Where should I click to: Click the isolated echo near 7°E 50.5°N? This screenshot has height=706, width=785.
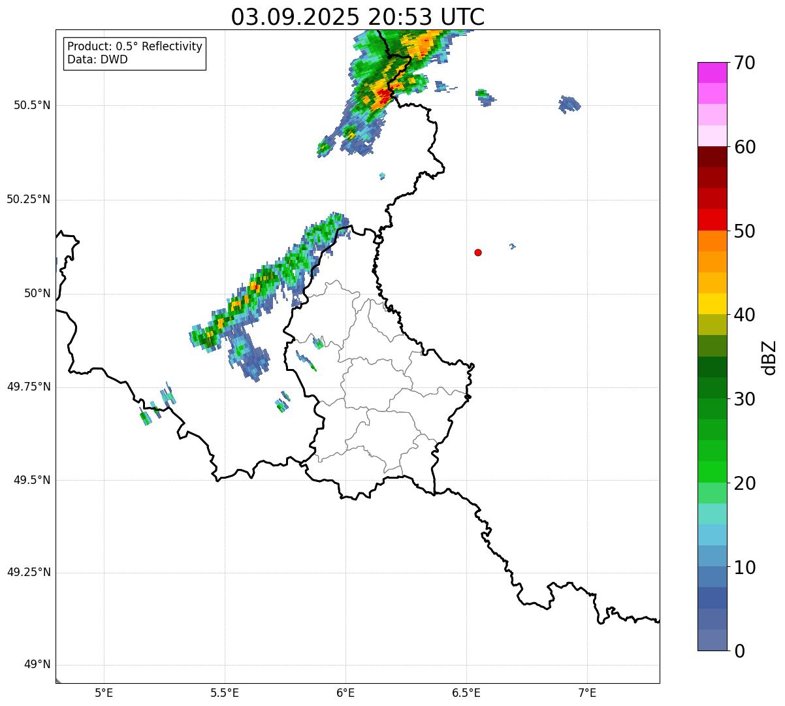click(569, 104)
